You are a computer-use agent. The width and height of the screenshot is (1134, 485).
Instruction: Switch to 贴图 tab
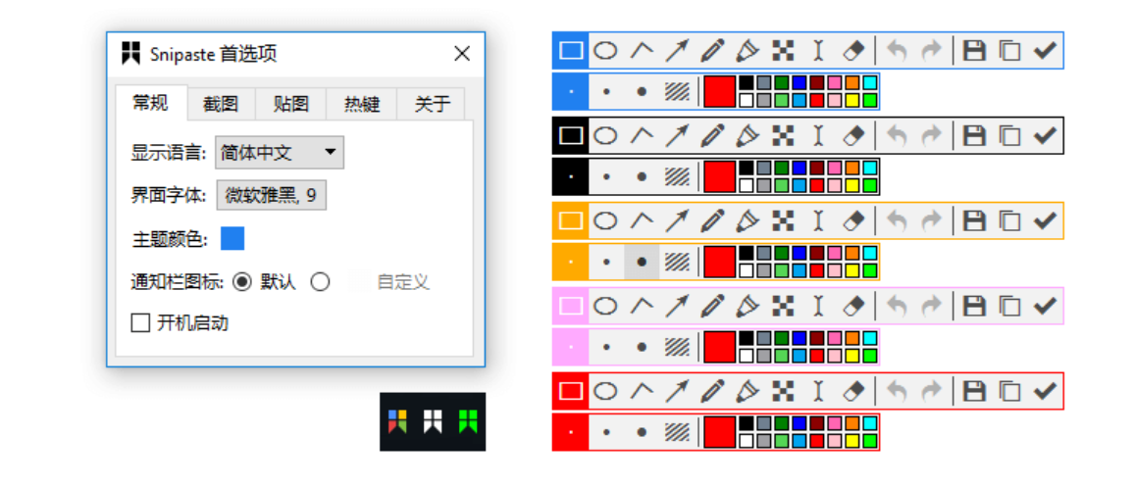tap(291, 105)
